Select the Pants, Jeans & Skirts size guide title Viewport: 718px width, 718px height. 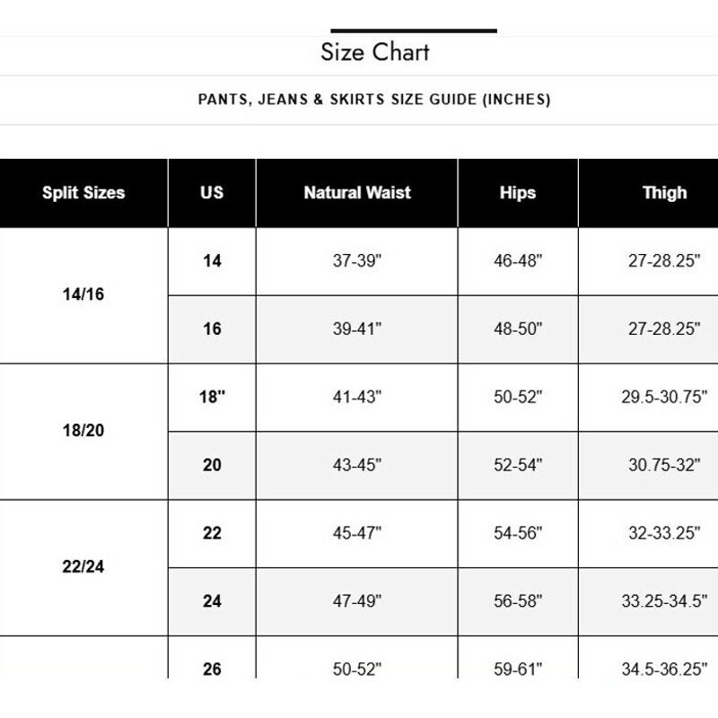pos(374,100)
